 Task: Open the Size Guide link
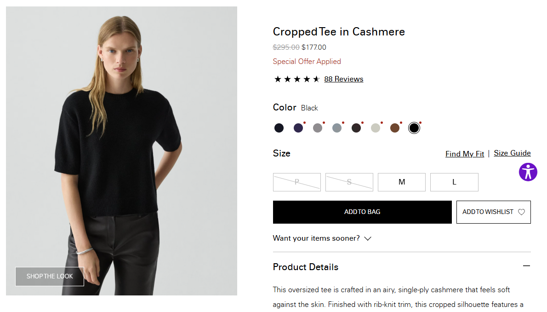tap(512, 153)
